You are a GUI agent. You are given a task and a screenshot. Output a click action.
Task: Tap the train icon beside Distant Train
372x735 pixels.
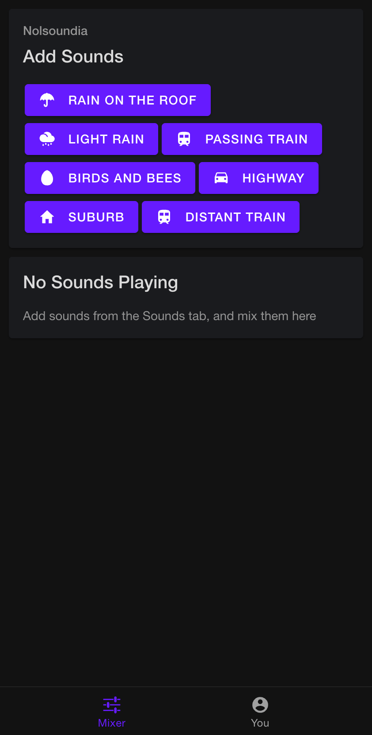coord(164,217)
